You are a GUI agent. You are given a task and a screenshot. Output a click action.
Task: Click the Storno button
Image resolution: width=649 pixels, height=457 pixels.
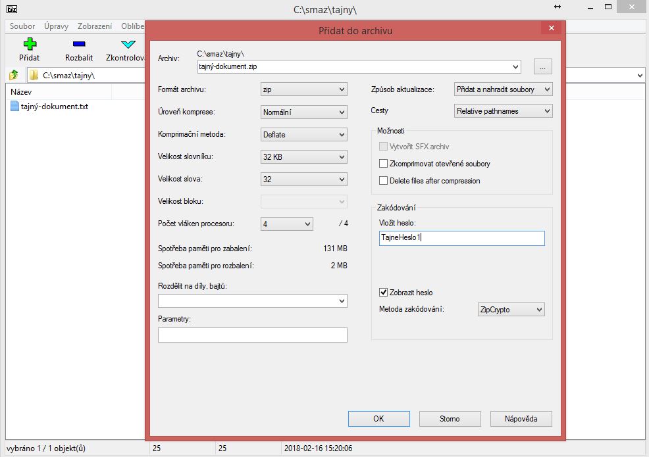click(x=450, y=419)
